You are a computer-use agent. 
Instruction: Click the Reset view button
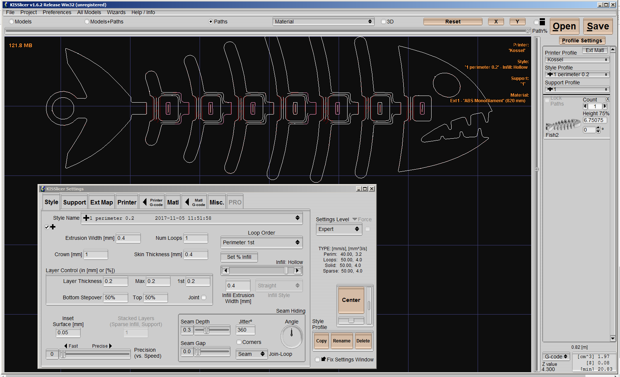[x=453, y=22]
